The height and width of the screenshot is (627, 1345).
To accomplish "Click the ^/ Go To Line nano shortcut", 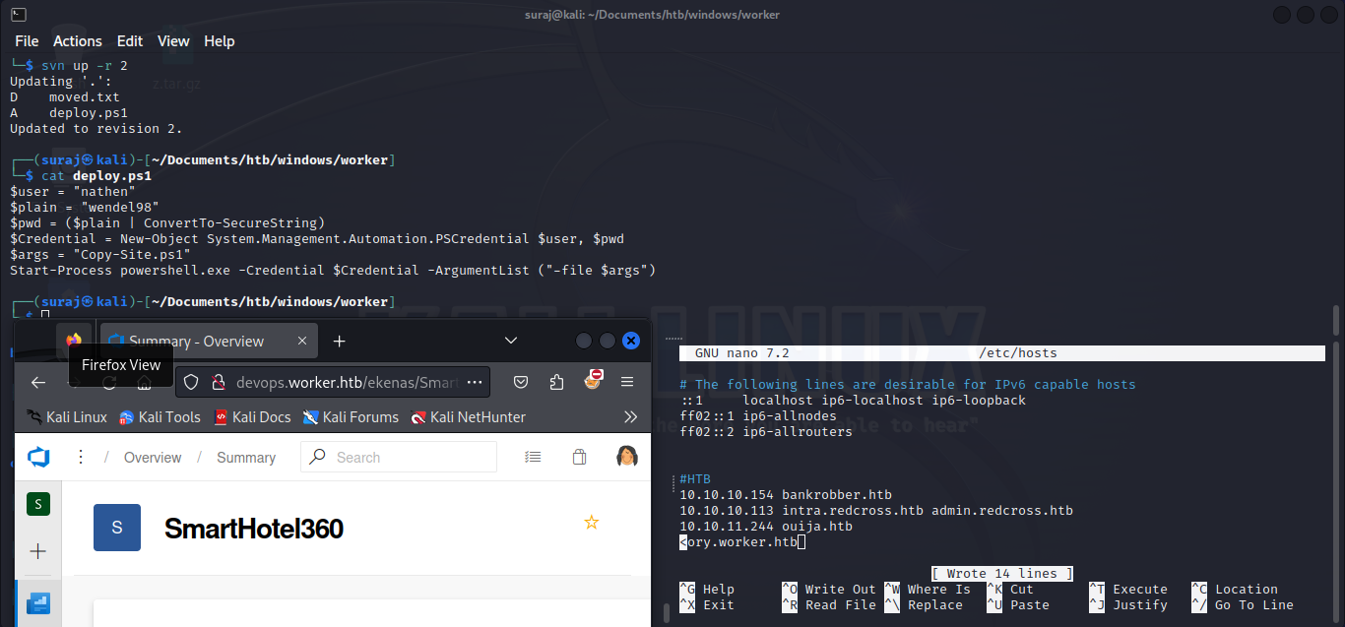I will tap(1243, 605).
